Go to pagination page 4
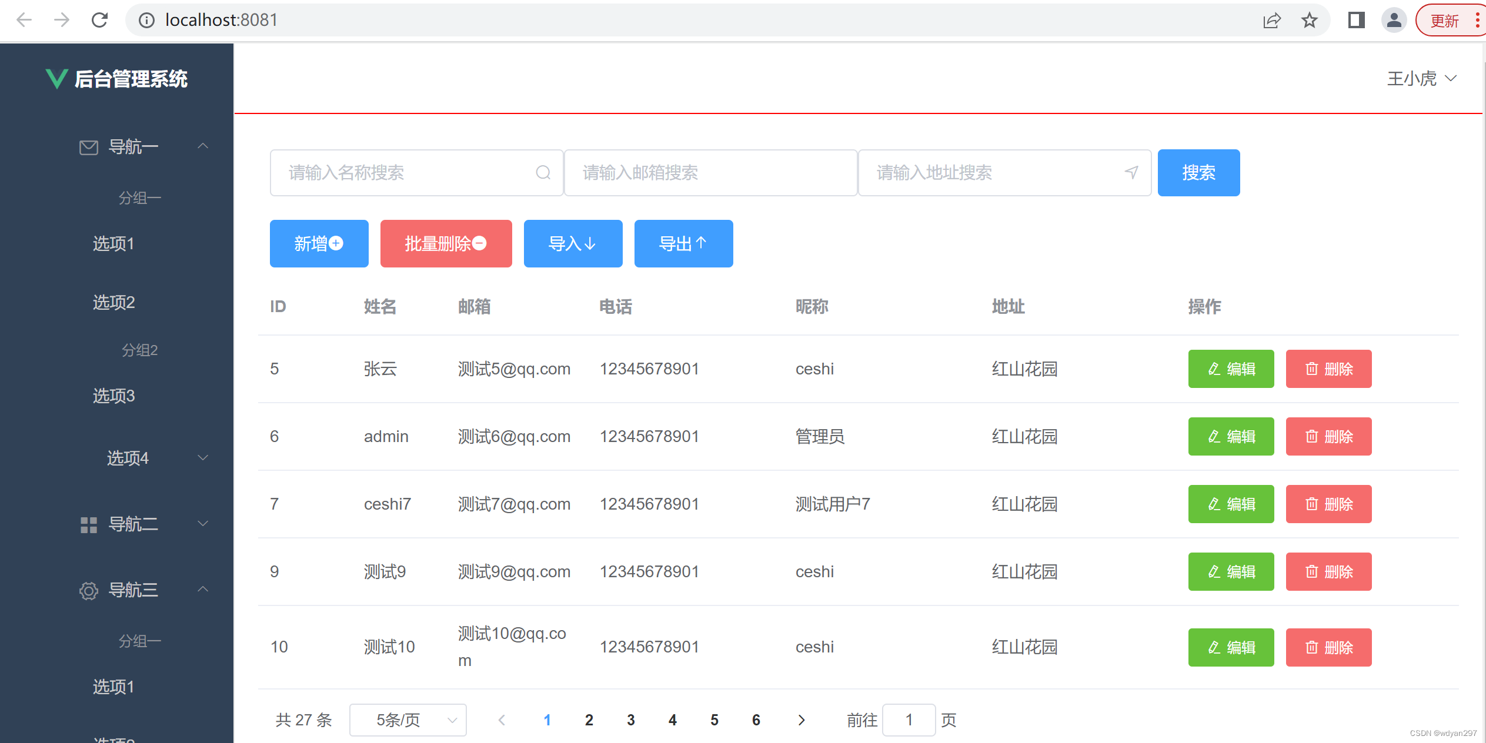The width and height of the screenshot is (1486, 743). [673, 720]
